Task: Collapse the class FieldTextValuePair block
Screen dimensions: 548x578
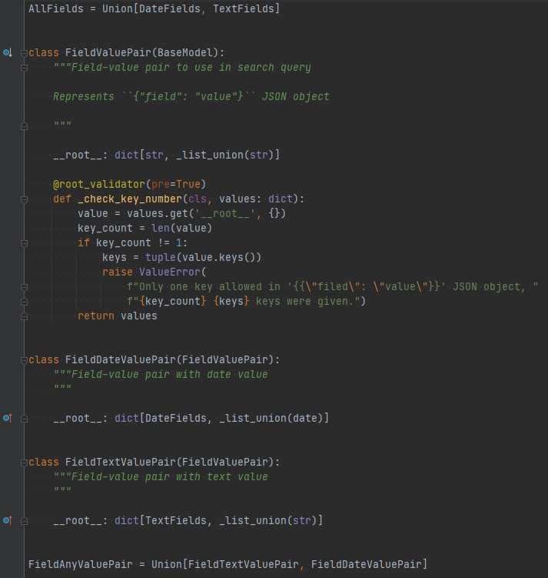Action: [x=25, y=463]
